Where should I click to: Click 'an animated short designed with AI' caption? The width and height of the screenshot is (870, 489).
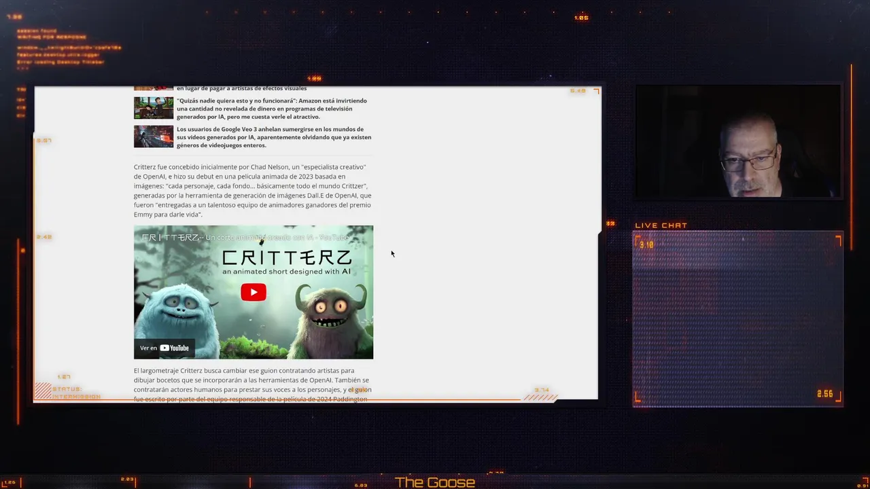coord(286,272)
